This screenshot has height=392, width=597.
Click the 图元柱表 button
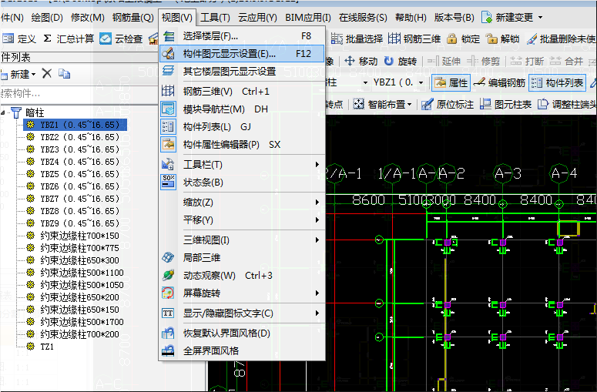click(505, 104)
